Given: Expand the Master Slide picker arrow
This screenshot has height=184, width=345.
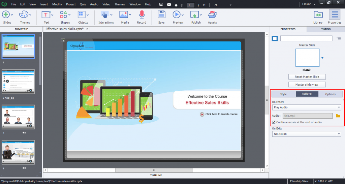Looking at the screenshot, I should click(322, 58).
